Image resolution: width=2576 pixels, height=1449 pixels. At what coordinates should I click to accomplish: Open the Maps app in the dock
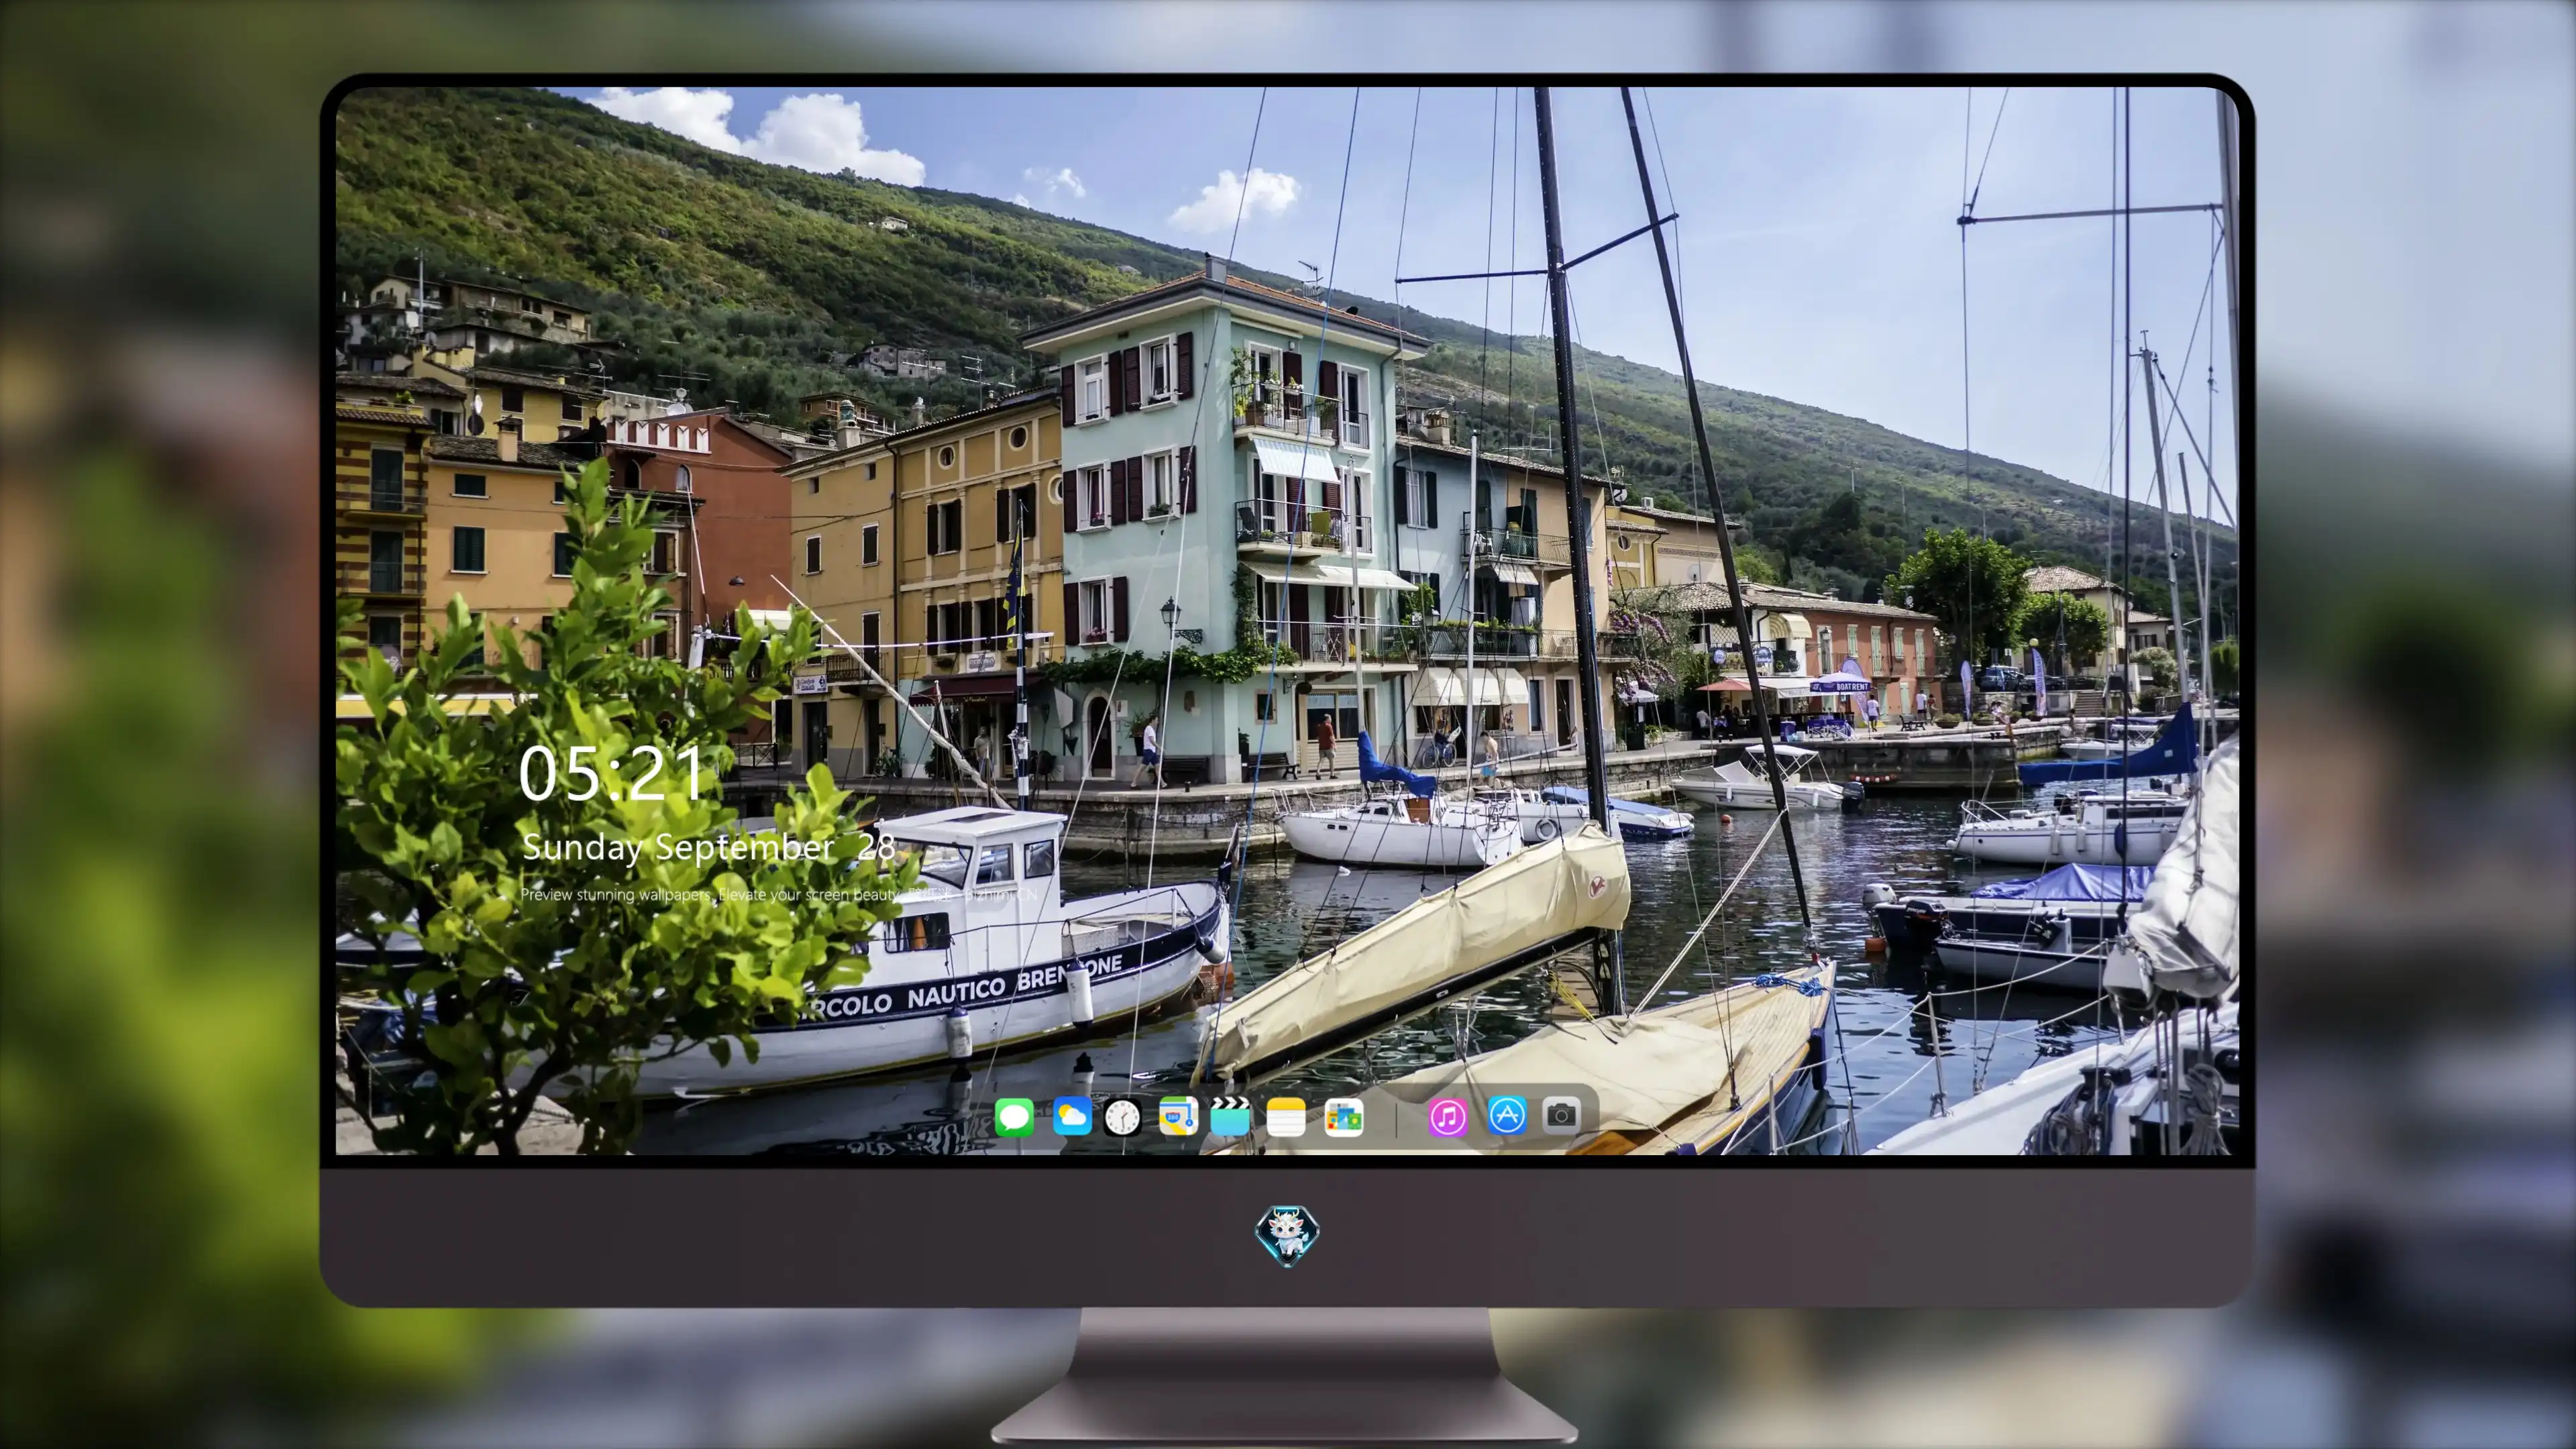coord(1178,1116)
